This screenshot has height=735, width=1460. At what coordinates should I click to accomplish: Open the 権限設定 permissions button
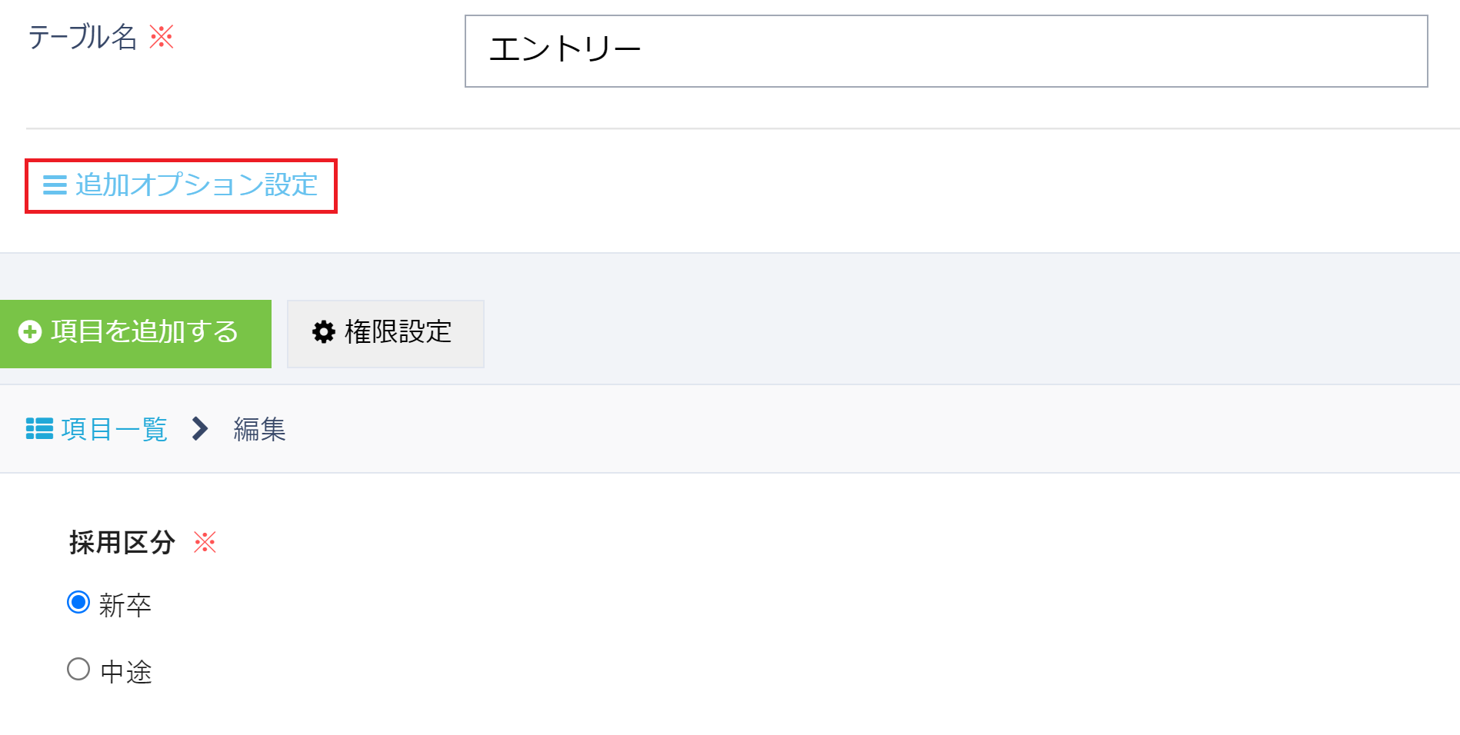pos(385,333)
